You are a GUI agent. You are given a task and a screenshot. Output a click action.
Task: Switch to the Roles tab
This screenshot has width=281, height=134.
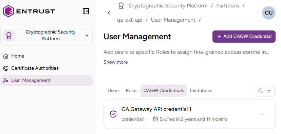[x=132, y=91]
